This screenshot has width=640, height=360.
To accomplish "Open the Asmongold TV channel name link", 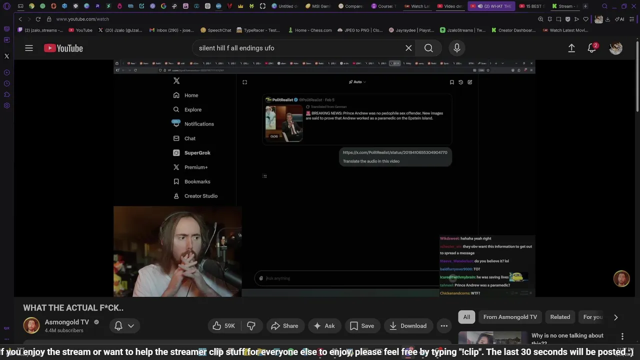I will (67, 322).
